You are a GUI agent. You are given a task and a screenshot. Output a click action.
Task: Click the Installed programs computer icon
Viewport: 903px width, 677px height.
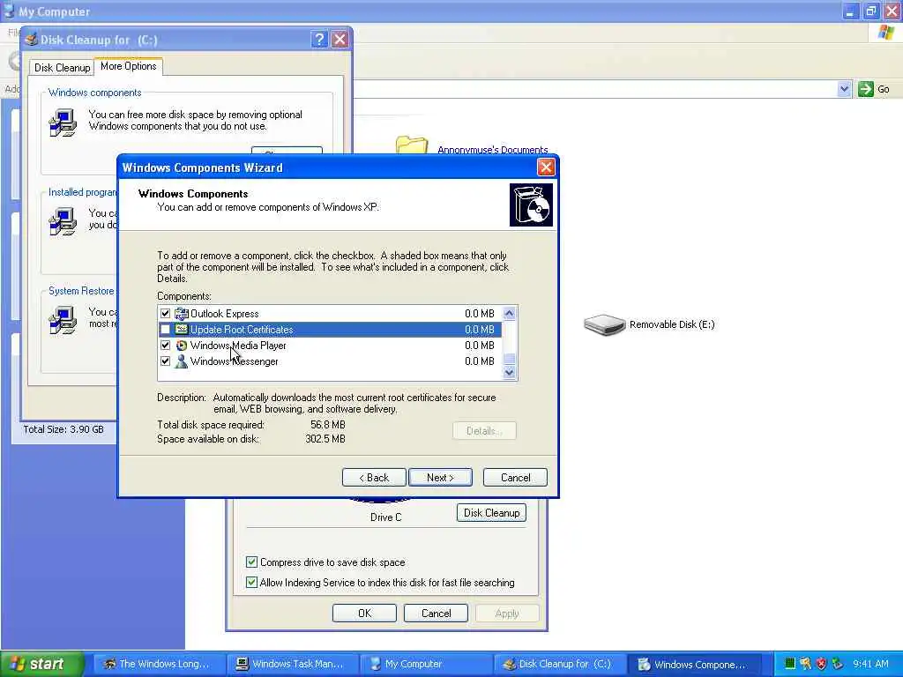click(63, 221)
